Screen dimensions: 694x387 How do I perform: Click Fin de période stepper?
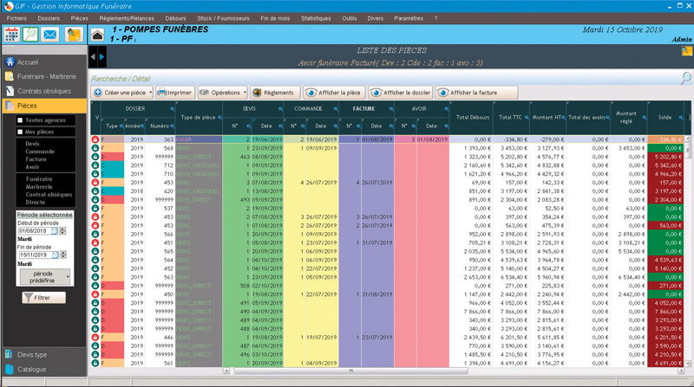pyautogui.click(x=63, y=255)
